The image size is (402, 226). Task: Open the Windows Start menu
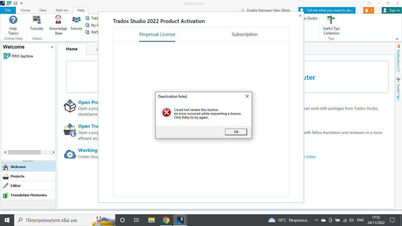click(7, 220)
